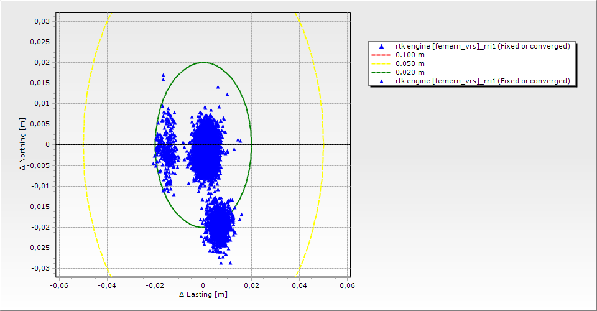Select the triangle marker of the bottom legend entry
Image resolution: width=597 pixels, height=311 pixels.
(x=382, y=81)
